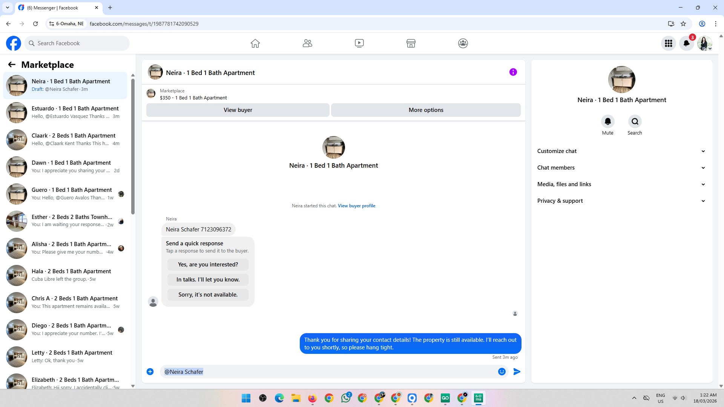Open a new browser tab
The image size is (724, 407).
(110, 8)
